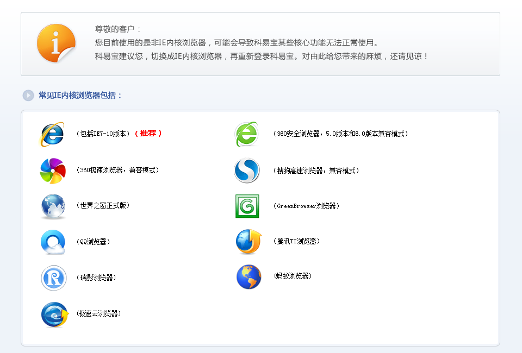Image resolution: width=522 pixels, height=353 pixels.
Task: Choose the QQ Browser cloud icon
Action: tap(53, 242)
